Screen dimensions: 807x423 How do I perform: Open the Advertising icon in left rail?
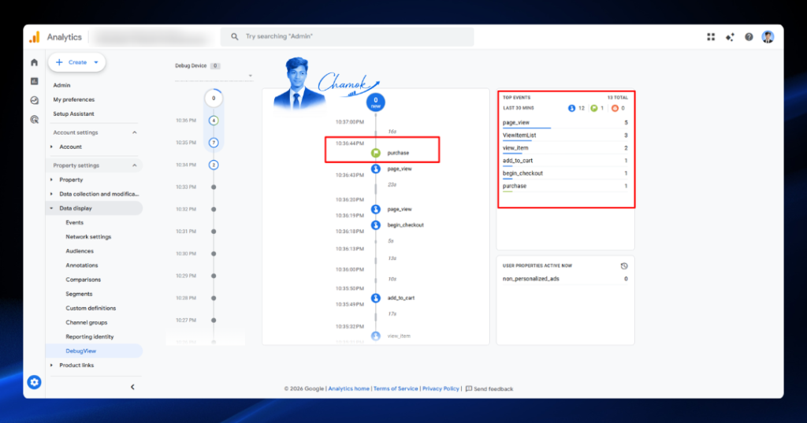35,120
